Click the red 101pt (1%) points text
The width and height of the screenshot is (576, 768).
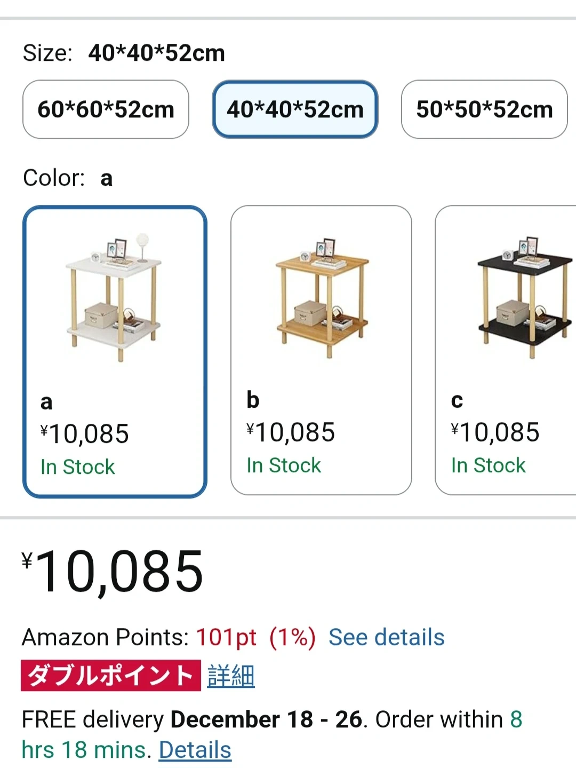point(255,637)
